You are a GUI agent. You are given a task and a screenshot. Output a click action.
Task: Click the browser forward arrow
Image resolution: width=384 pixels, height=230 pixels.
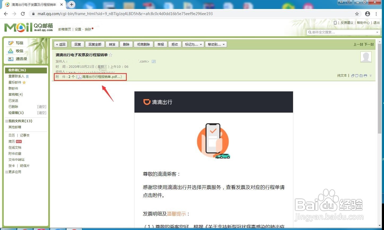tap(14, 14)
